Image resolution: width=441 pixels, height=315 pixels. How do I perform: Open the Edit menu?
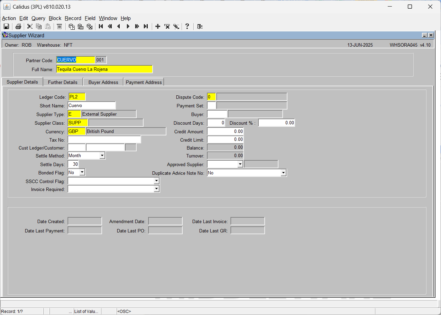[x=24, y=18]
